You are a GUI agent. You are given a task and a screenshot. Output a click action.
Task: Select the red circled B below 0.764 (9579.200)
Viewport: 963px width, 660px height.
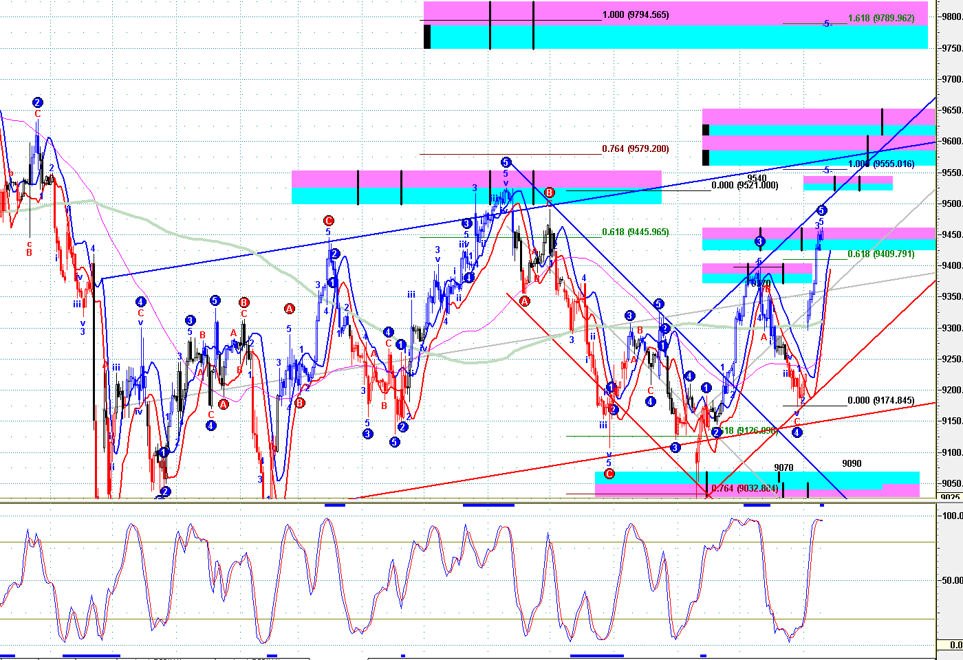pyautogui.click(x=550, y=192)
